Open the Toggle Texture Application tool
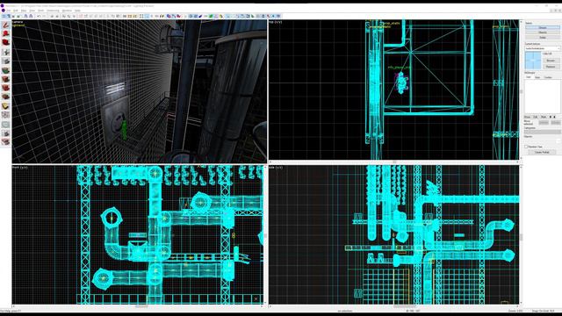Image resolution: width=562 pixels, height=316 pixels. 5,70
